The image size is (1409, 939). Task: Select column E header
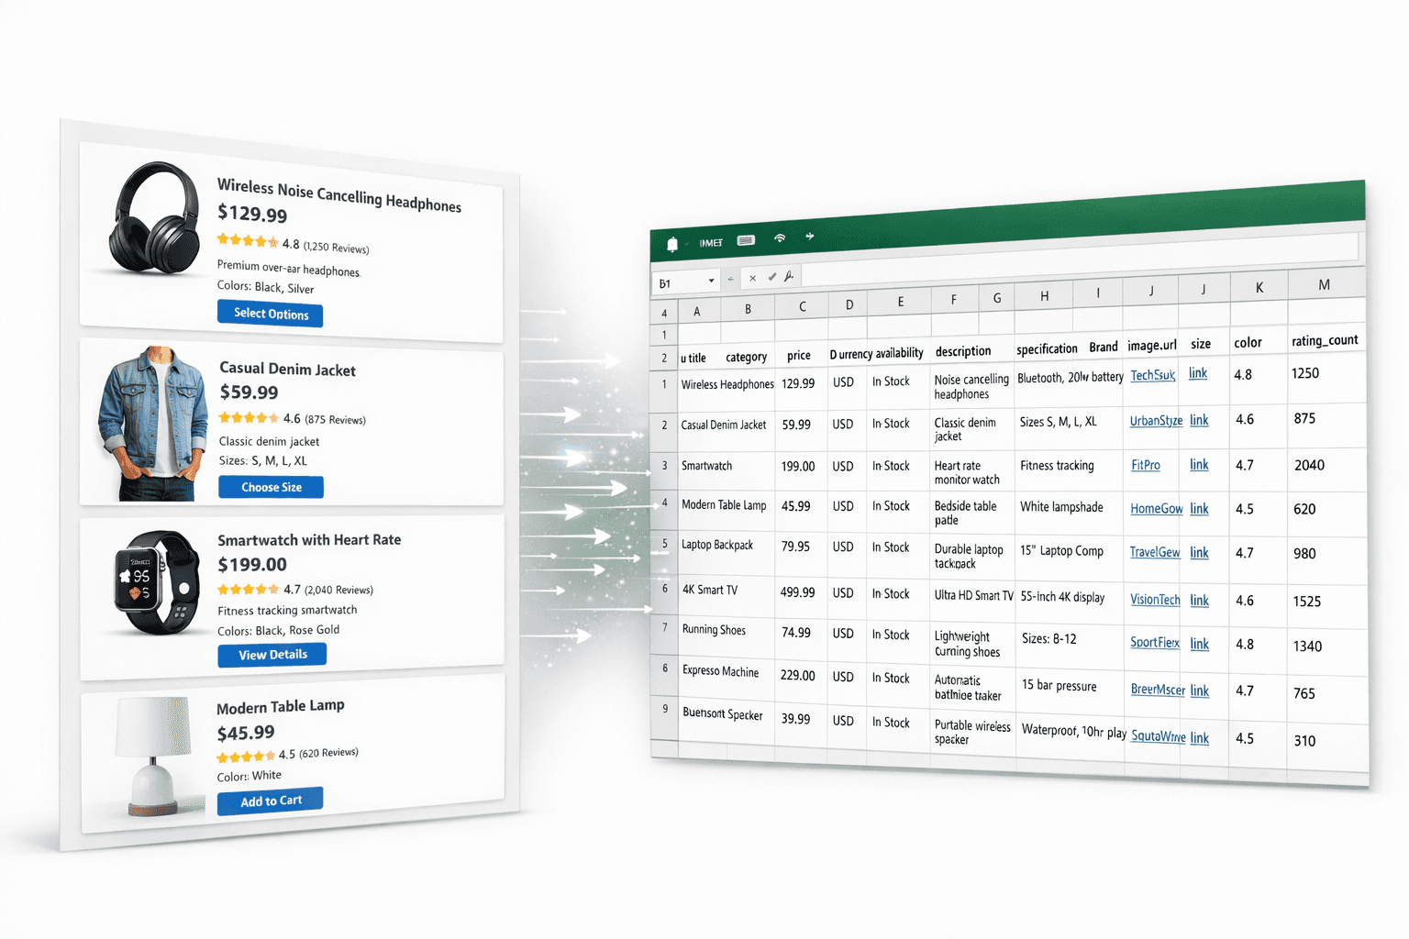pyautogui.click(x=900, y=302)
